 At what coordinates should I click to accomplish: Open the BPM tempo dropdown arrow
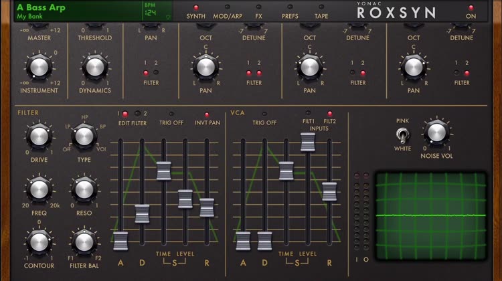coord(168,17)
